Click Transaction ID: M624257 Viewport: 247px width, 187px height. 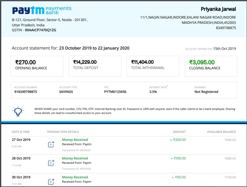(x=76, y=150)
